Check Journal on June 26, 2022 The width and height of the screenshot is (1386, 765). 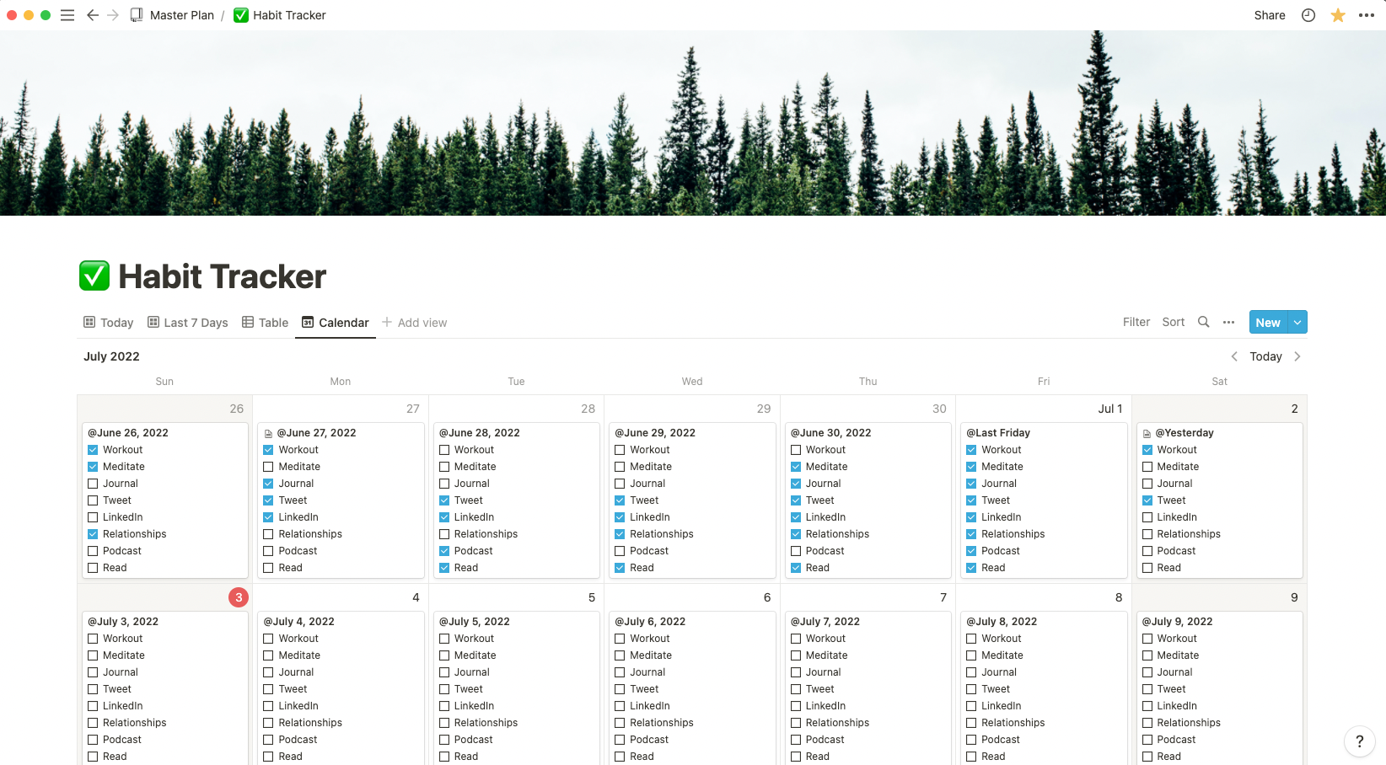tap(93, 484)
